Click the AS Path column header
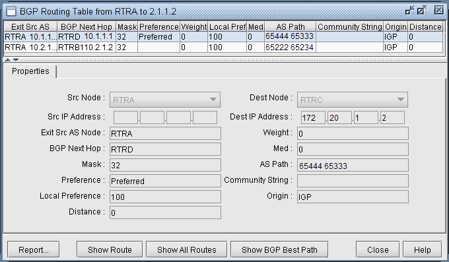Image resolution: width=449 pixels, height=262 pixels. coord(291,26)
